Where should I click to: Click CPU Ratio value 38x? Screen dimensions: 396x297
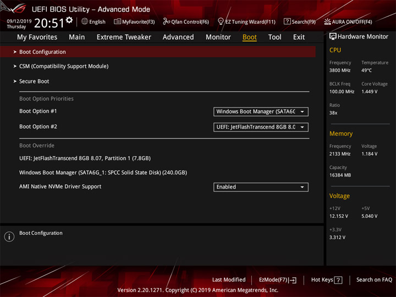(x=333, y=113)
